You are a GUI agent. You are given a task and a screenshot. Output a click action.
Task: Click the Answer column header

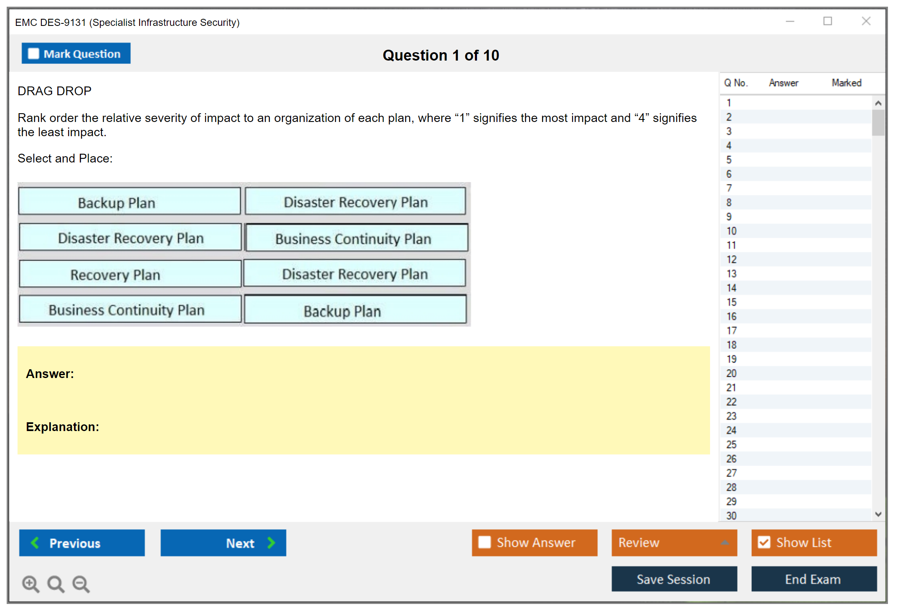(783, 83)
